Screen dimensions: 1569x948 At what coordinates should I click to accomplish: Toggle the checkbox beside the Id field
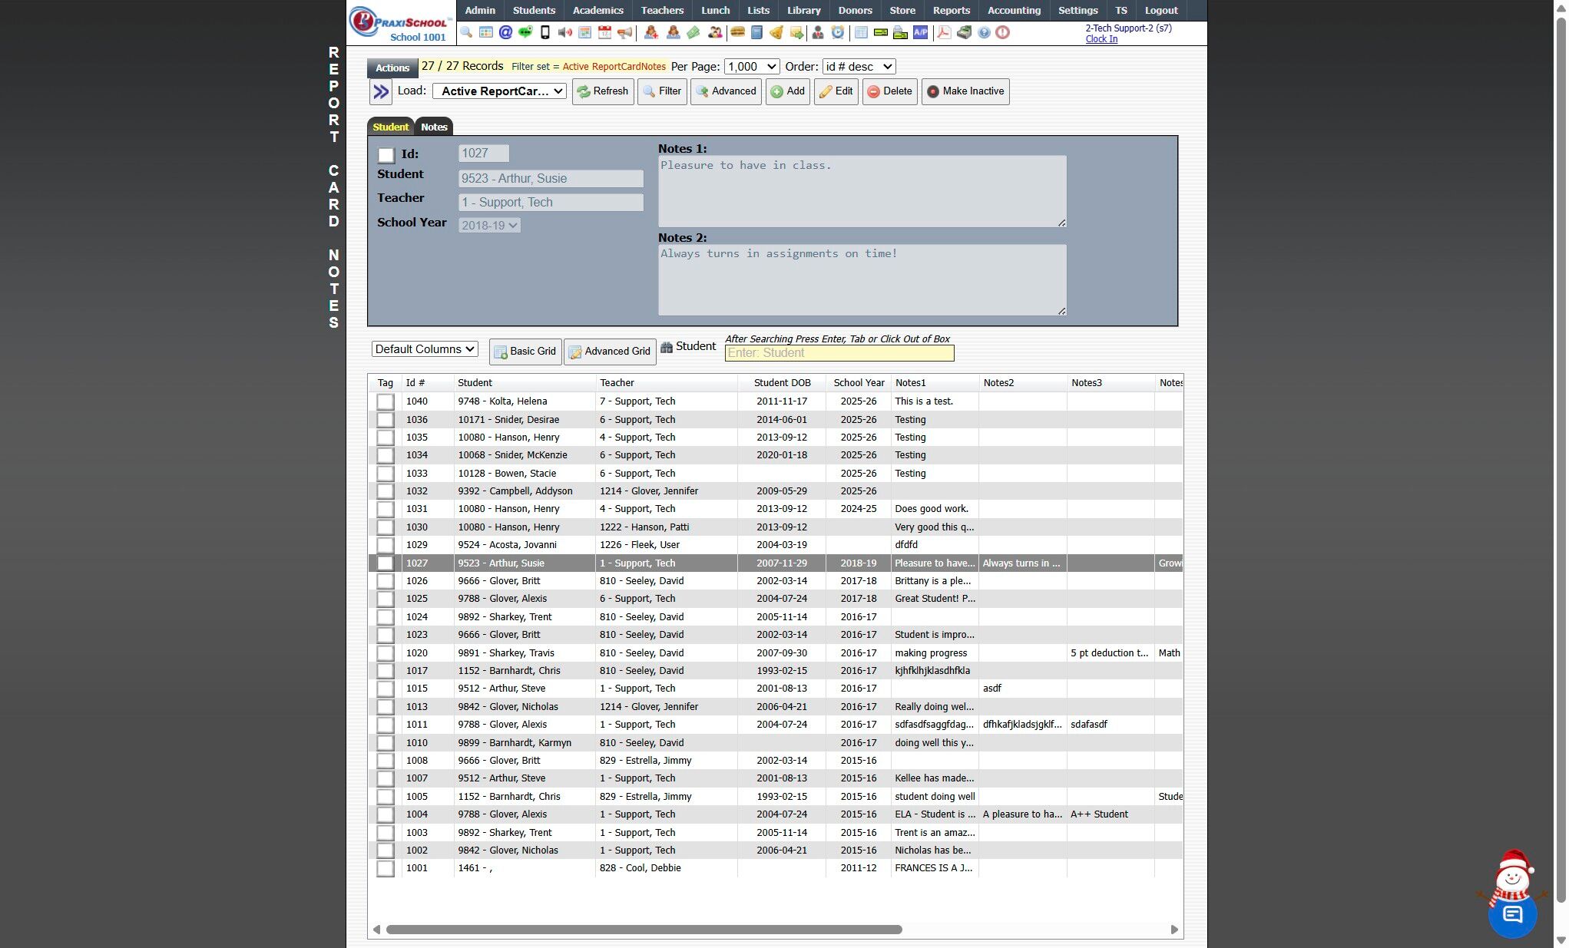(386, 155)
